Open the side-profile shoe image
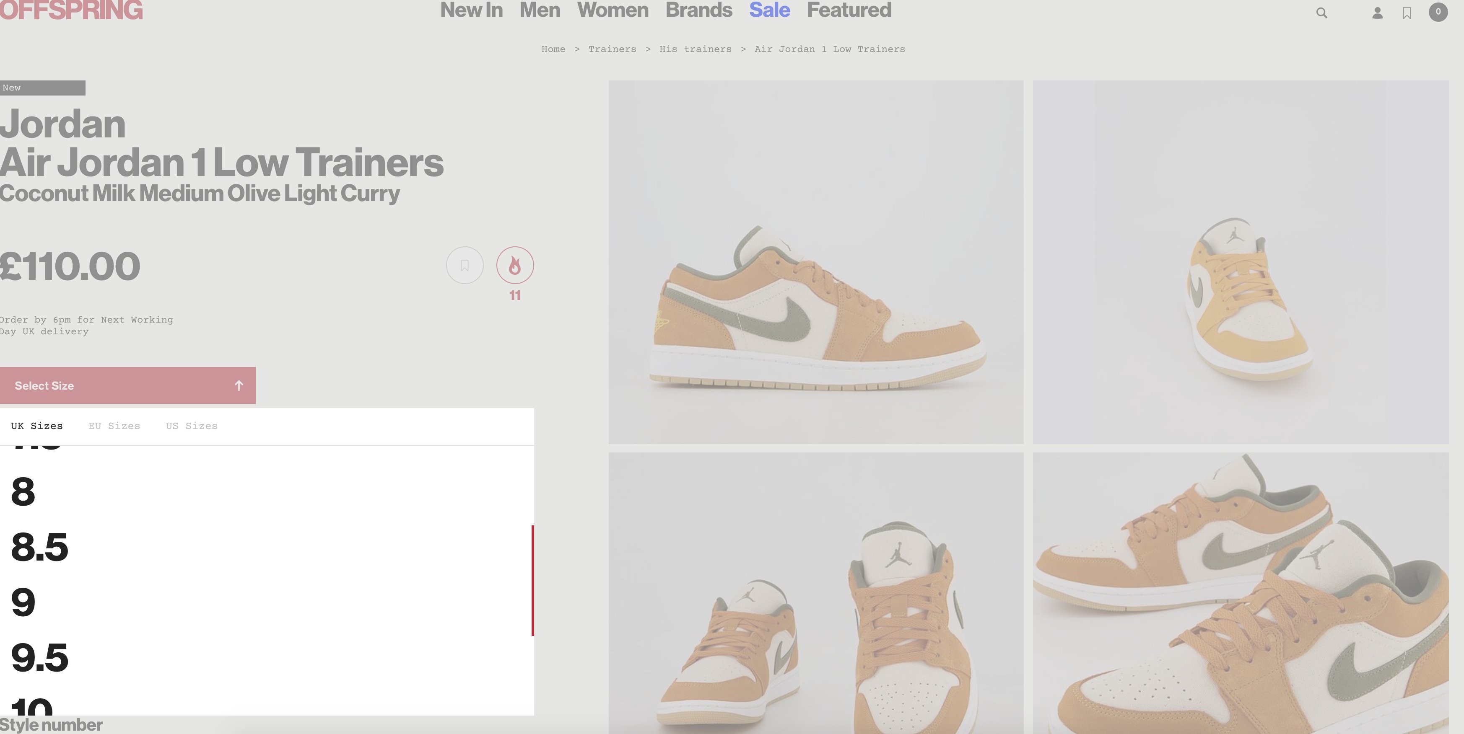 coord(815,262)
